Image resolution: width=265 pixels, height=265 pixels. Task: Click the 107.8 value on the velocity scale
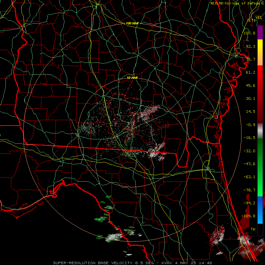(249, 33)
